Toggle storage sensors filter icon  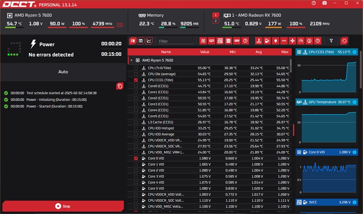[x=228, y=41]
